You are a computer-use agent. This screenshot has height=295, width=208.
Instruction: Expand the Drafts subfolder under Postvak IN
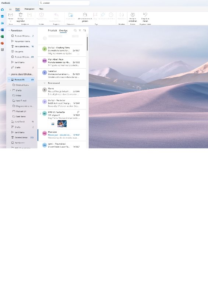10,90
